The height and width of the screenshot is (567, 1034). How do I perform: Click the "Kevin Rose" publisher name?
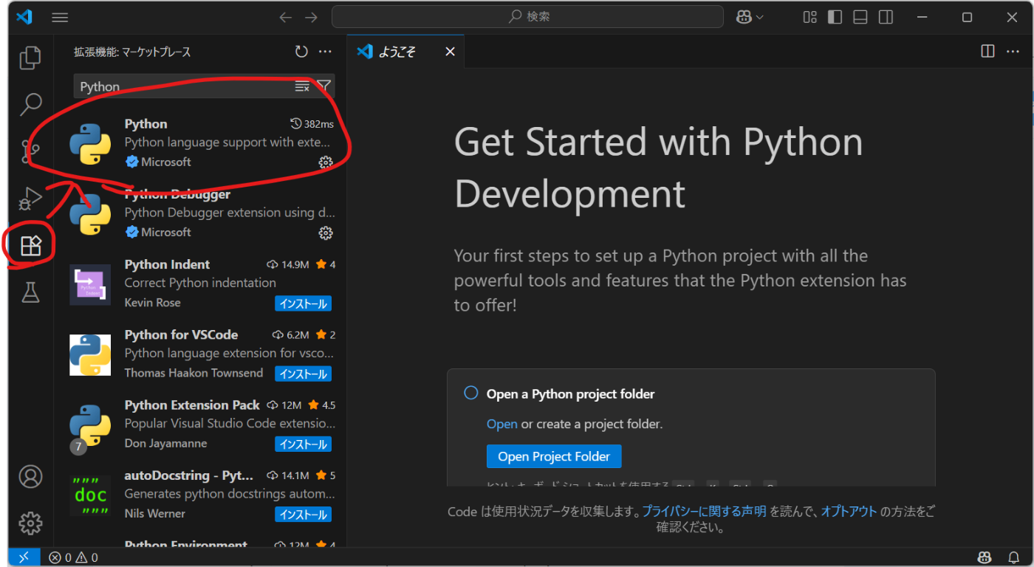point(152,303)
